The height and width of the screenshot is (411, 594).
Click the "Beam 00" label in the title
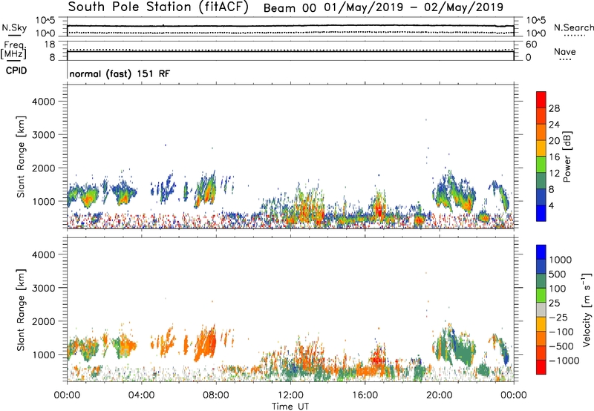(290, 8)
